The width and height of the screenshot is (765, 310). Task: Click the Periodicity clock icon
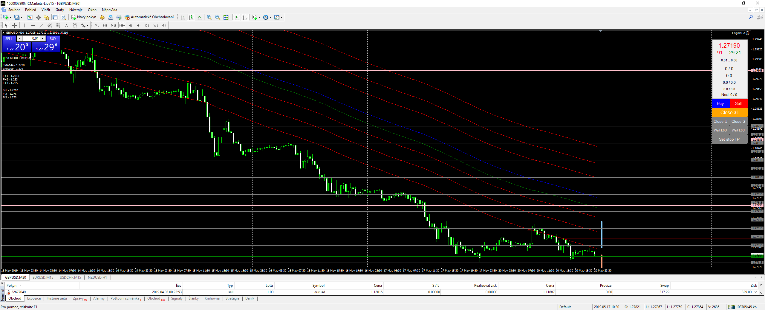tap(265, 17)
